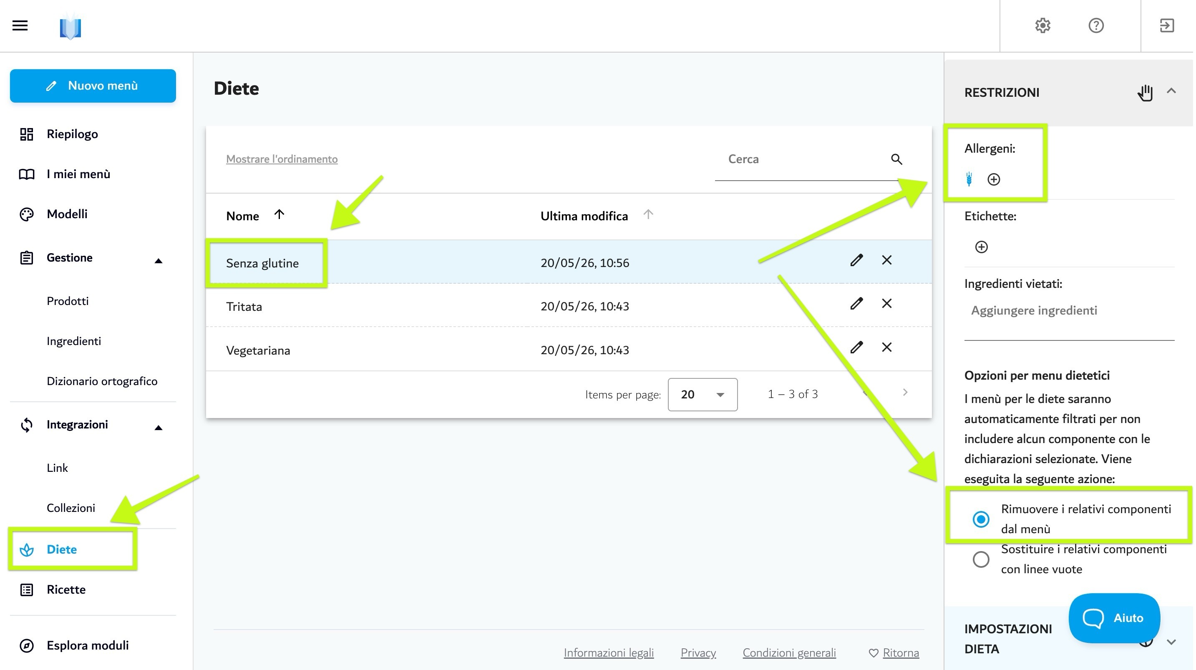Collapse the Restrizioni panel chevron
Viewport: 1196px width, 670px height.
pos(1171,91)
